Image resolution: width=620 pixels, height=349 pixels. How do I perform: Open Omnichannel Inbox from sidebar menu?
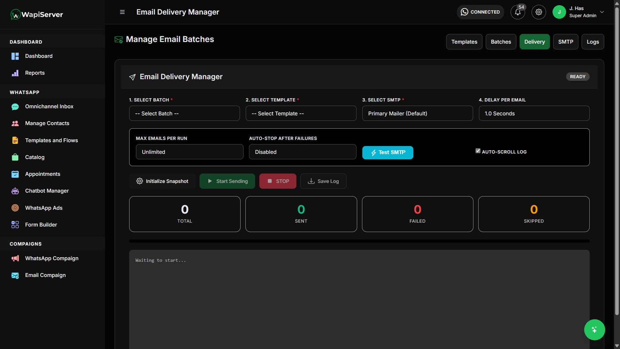49,107
